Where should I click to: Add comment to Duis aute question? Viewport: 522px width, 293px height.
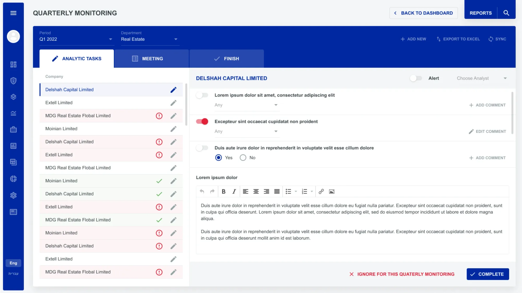(488, 158)
